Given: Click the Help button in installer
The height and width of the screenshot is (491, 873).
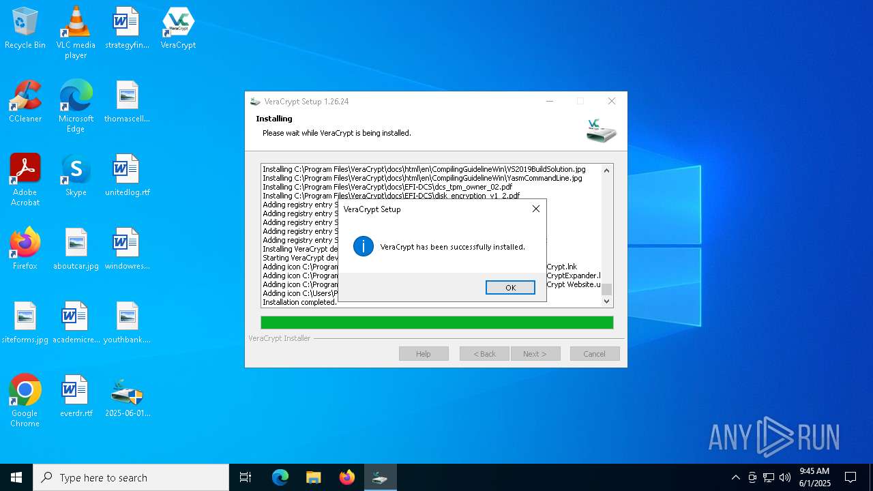Looking at the screenshot, I should click(424, 354).
